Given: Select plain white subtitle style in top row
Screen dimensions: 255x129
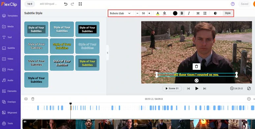Looking at the screenshot, I should [x=62, y=29].
